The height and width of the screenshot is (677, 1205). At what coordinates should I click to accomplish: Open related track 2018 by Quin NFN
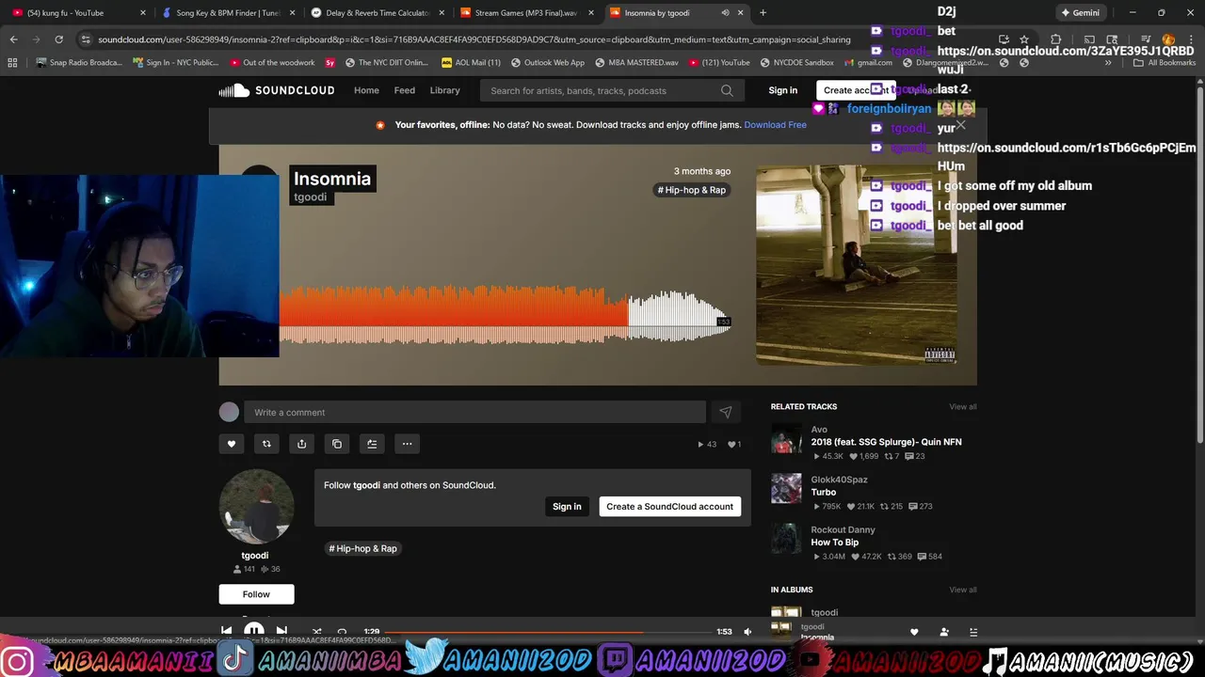[x=886, y=442]
